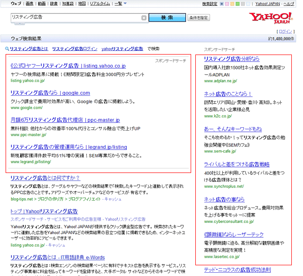Viewport: 303px width, 276px height.
Task: Open the あー、そんなキーワードもね sidebar ad
Action: 233,129
